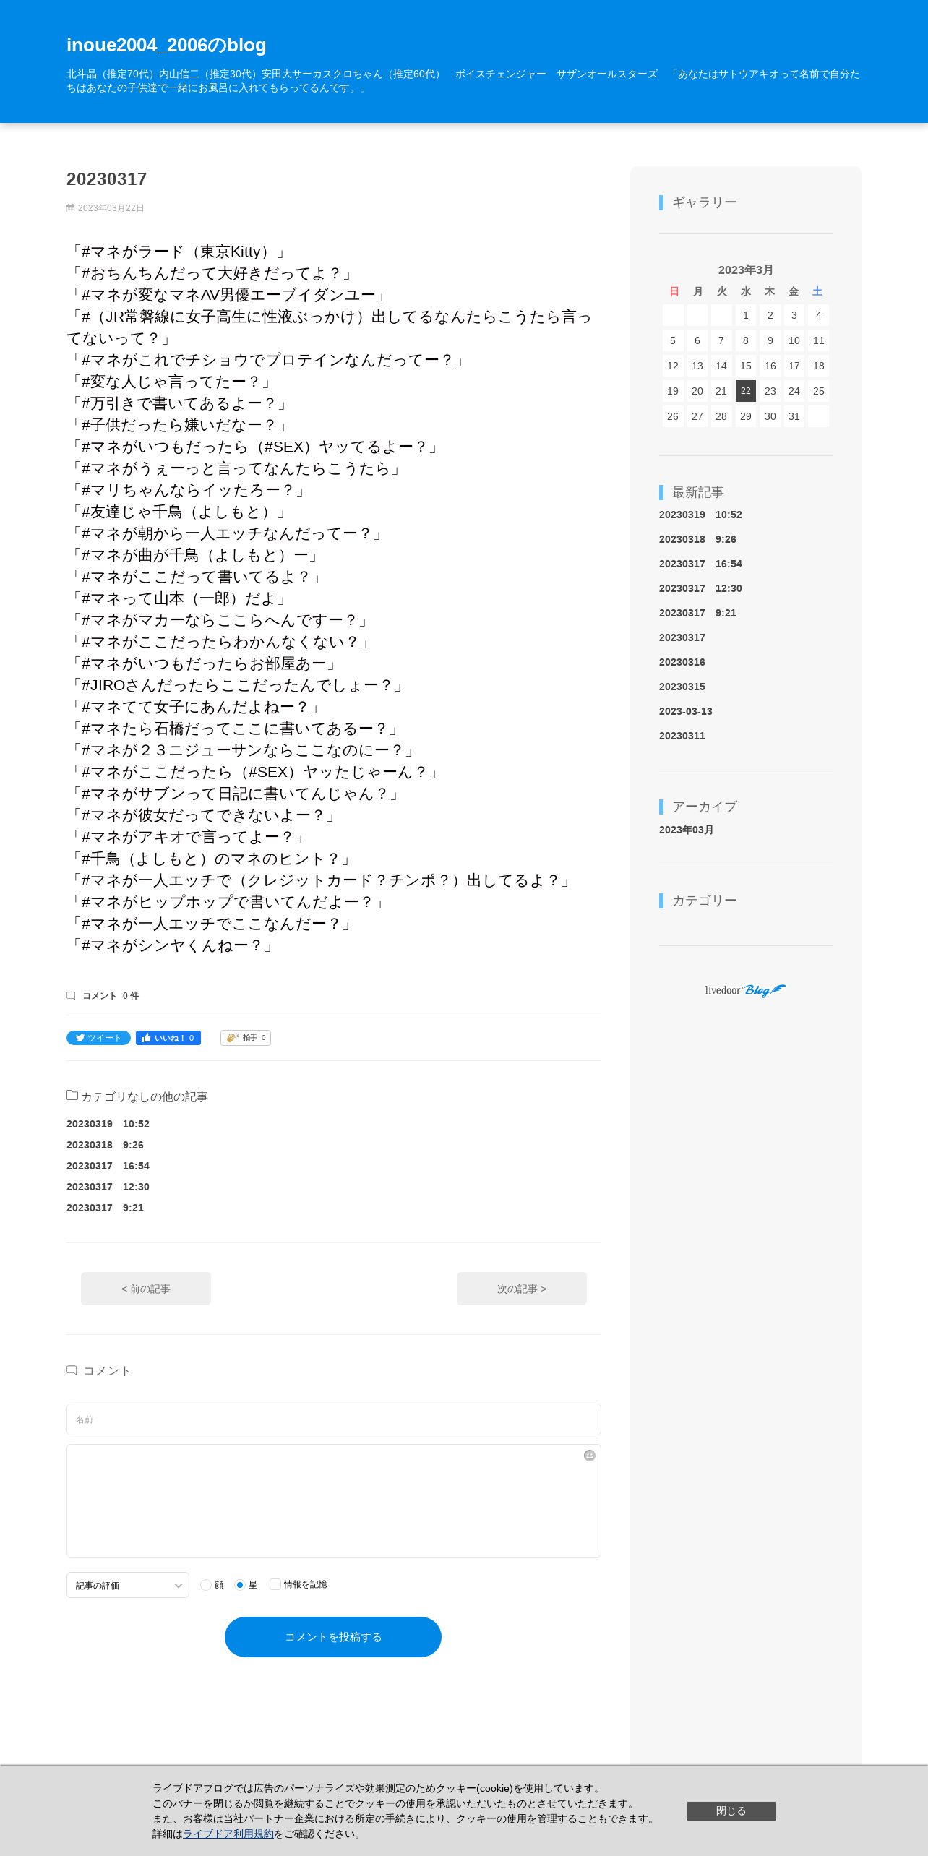Open sidebar article 20230316
This screenshot has height=1856, width=928.
(682, 662)
